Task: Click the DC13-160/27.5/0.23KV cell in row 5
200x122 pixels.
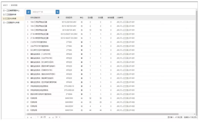Action: click(x=69, y=38)
